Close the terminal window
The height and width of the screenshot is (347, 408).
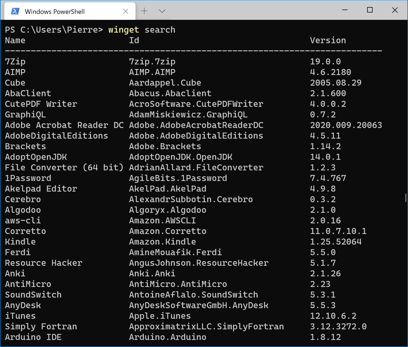pos(395,10)
